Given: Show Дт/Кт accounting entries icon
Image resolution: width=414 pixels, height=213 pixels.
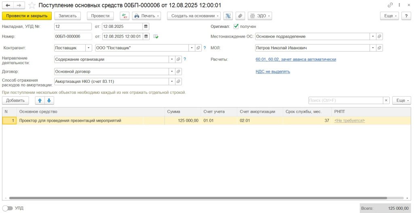Looking at the screenshot, I should (x=124, y=16).
